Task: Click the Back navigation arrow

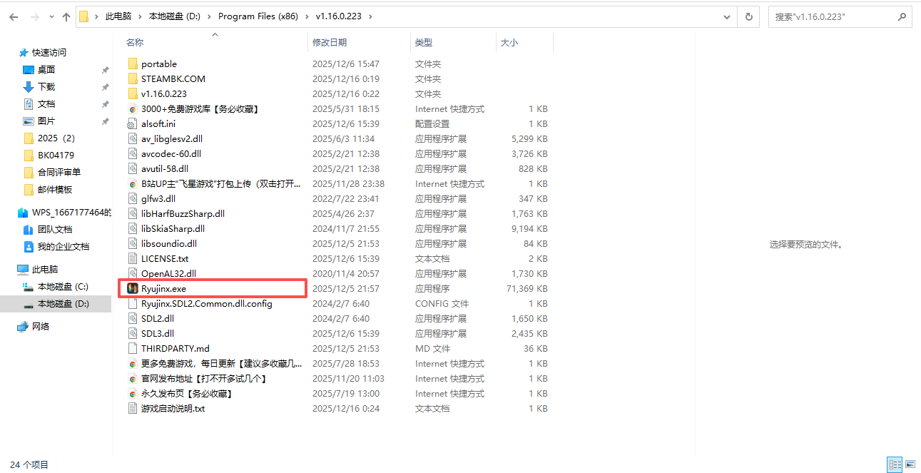Action: pyautogui.click(x=14, y=16)
